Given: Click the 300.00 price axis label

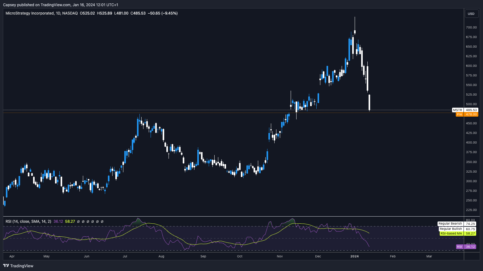Looking at the screenshot, I should click(471, 181).
